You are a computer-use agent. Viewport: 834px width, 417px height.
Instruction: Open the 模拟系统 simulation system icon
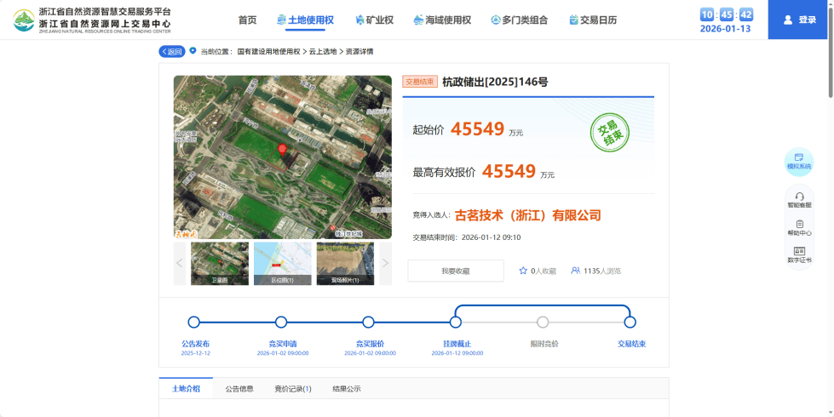(x=799, y=157)
